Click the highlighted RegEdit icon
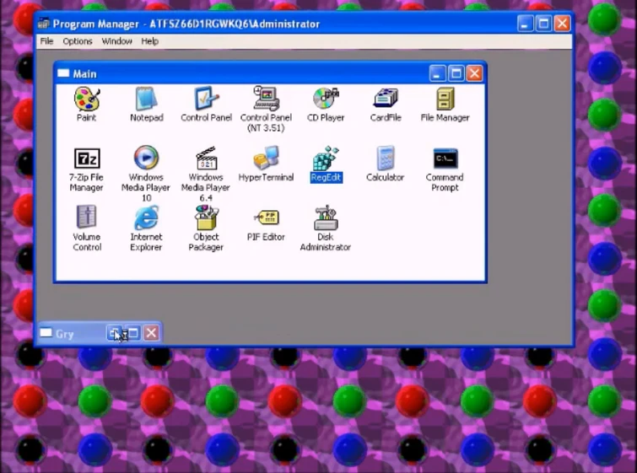 [x=326, y=158]
